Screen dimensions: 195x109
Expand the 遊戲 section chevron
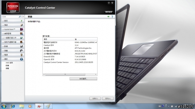(3, 51)
